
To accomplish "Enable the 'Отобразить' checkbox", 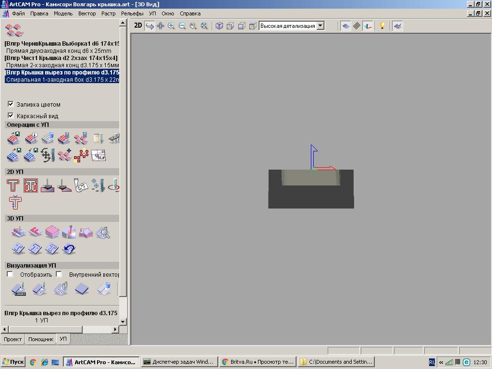I will tap(10, 274).
